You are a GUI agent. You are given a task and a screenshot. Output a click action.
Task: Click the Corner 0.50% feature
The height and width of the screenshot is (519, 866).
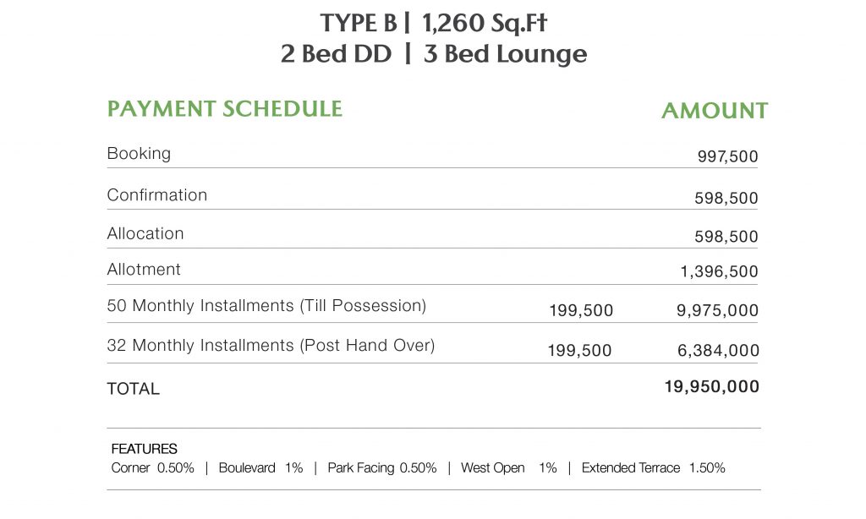click(x=152, y=468)
